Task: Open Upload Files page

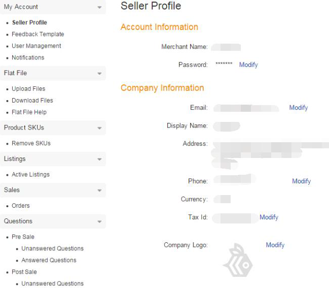Action: (28, 89)
